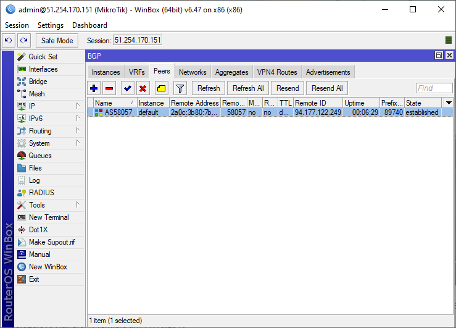Click the redo arrow icon
This screenshot has width=456, height=328.
pos(24,40)
